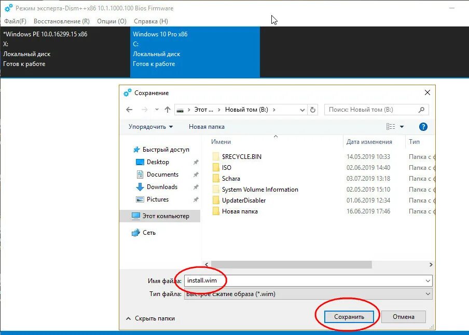Click chevron after Новый том (B:) breadcrumb
Screen dimensions: 469x335
coord(274,110)
